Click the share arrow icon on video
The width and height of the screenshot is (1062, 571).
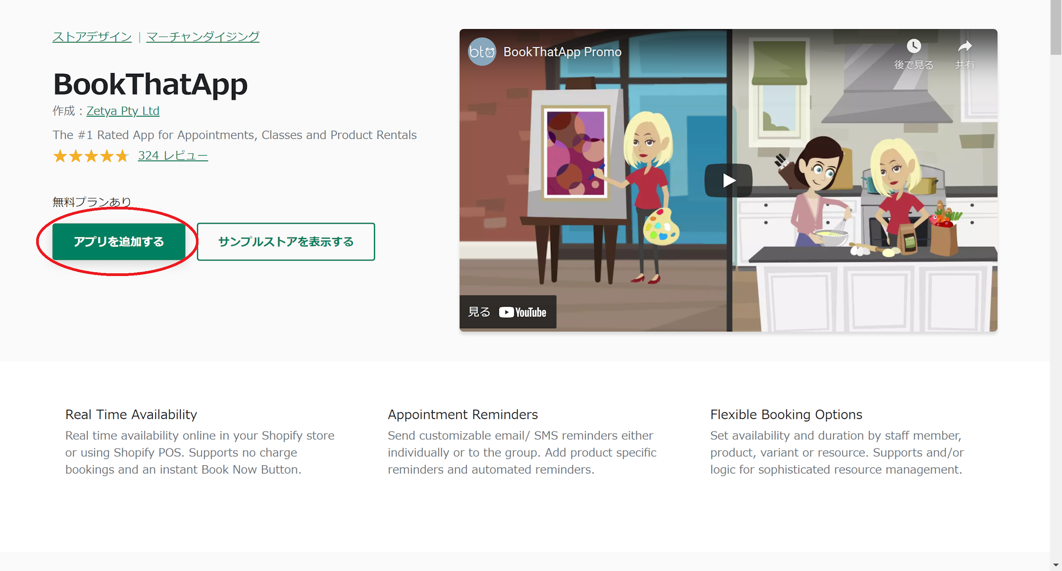(965, 47)
